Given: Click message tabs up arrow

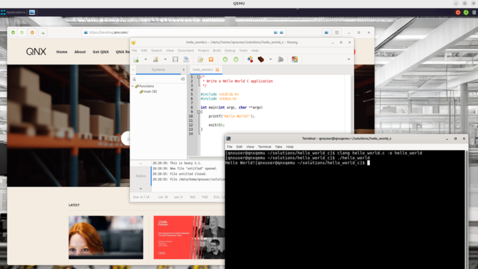Looking at the screenshot, I should [141, 163].
